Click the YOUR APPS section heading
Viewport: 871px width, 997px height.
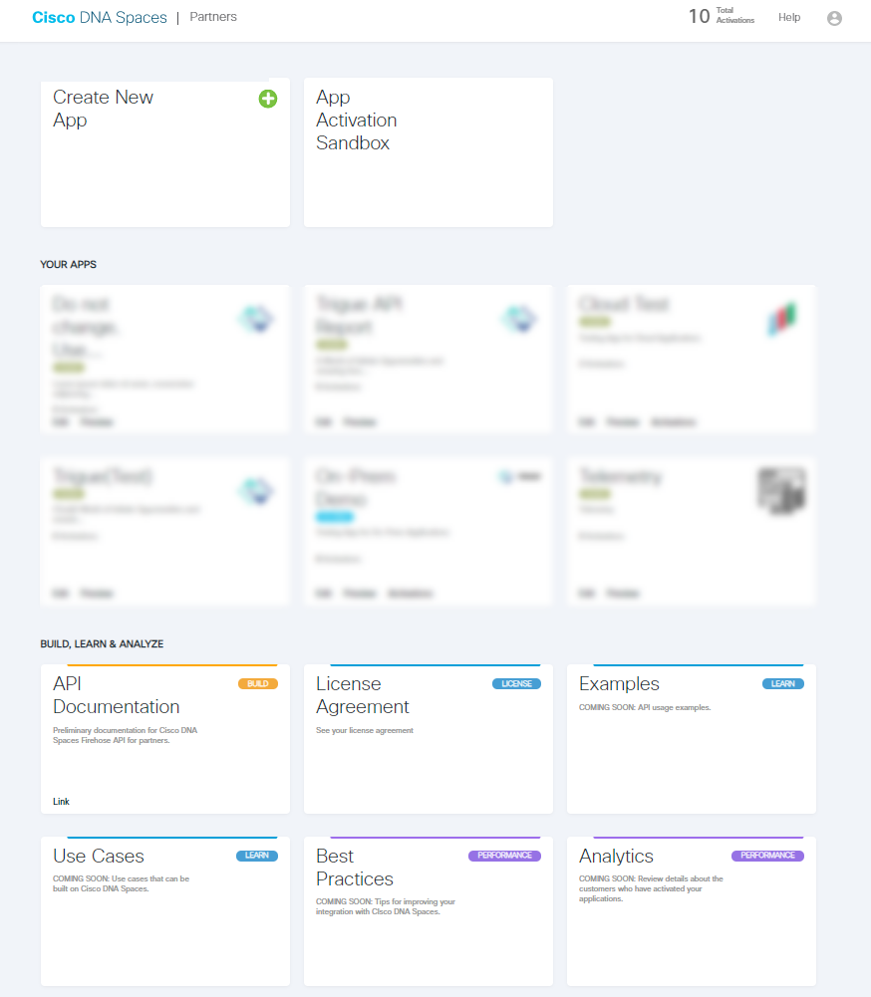click(x=68, y=265)
